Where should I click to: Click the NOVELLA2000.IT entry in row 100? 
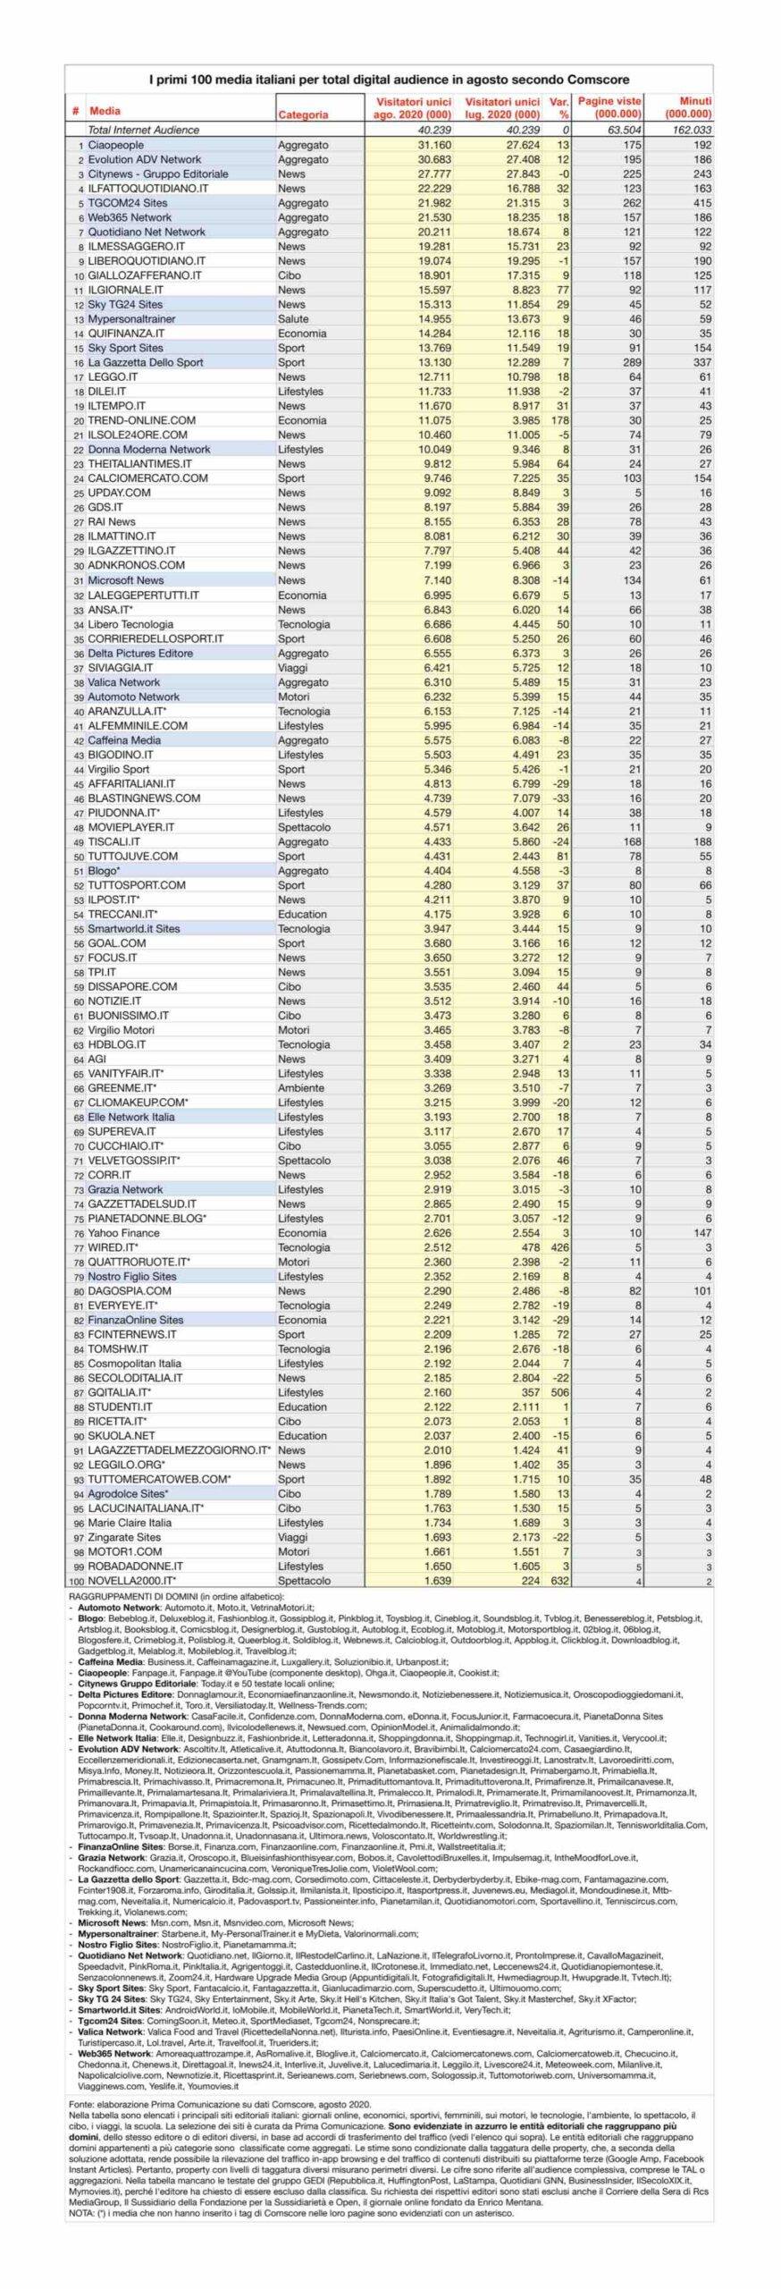(131, 1581)
